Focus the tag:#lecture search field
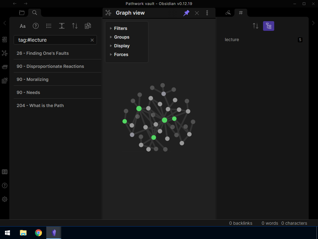Viewport: 318px width, 239px height. click(x=55, y=40)
